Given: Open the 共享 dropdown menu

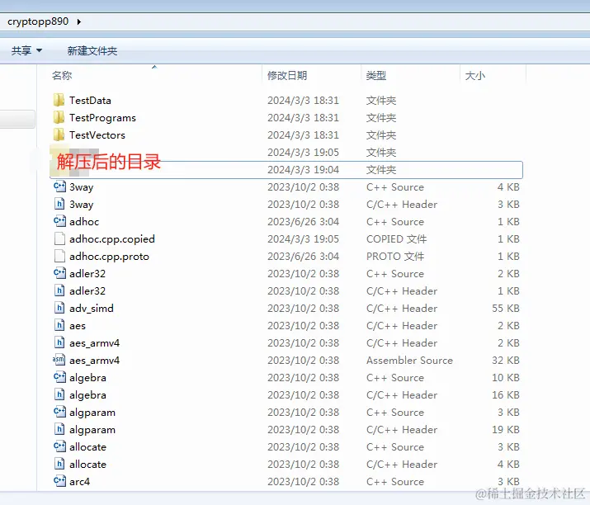Looking at the screenshot, I should pyautogui.click(x=26, y=50).
